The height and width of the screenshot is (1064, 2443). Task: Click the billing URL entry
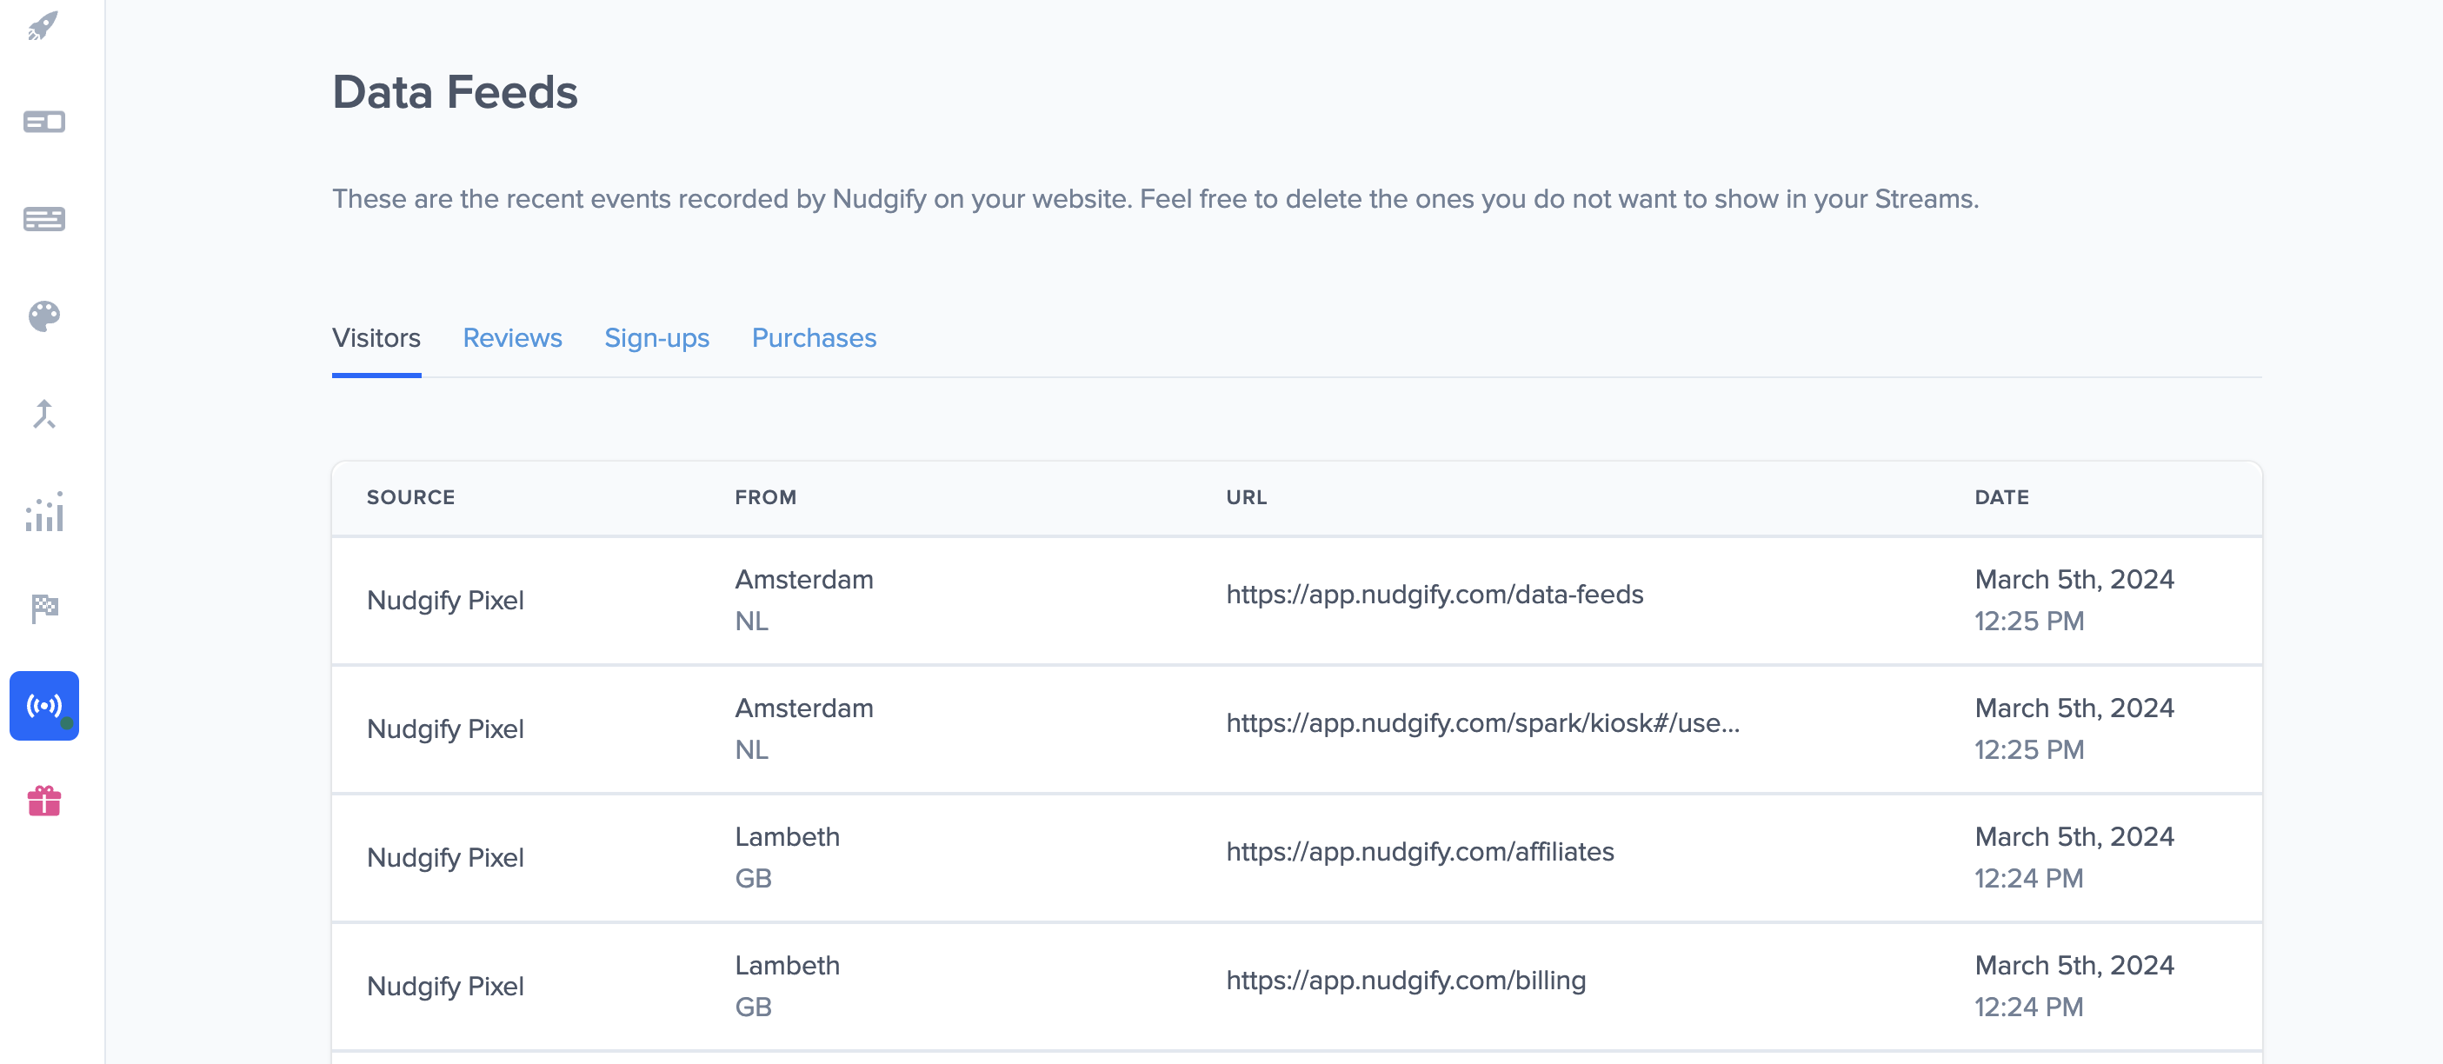pyautogui.click(x=1406, y=981)
